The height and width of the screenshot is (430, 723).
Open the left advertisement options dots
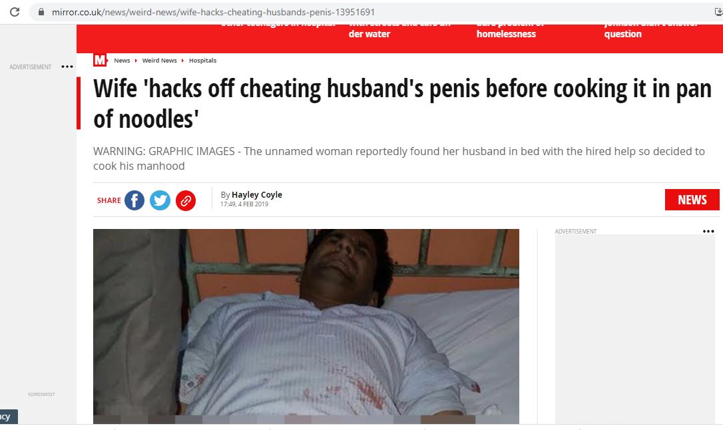(67, 67)
